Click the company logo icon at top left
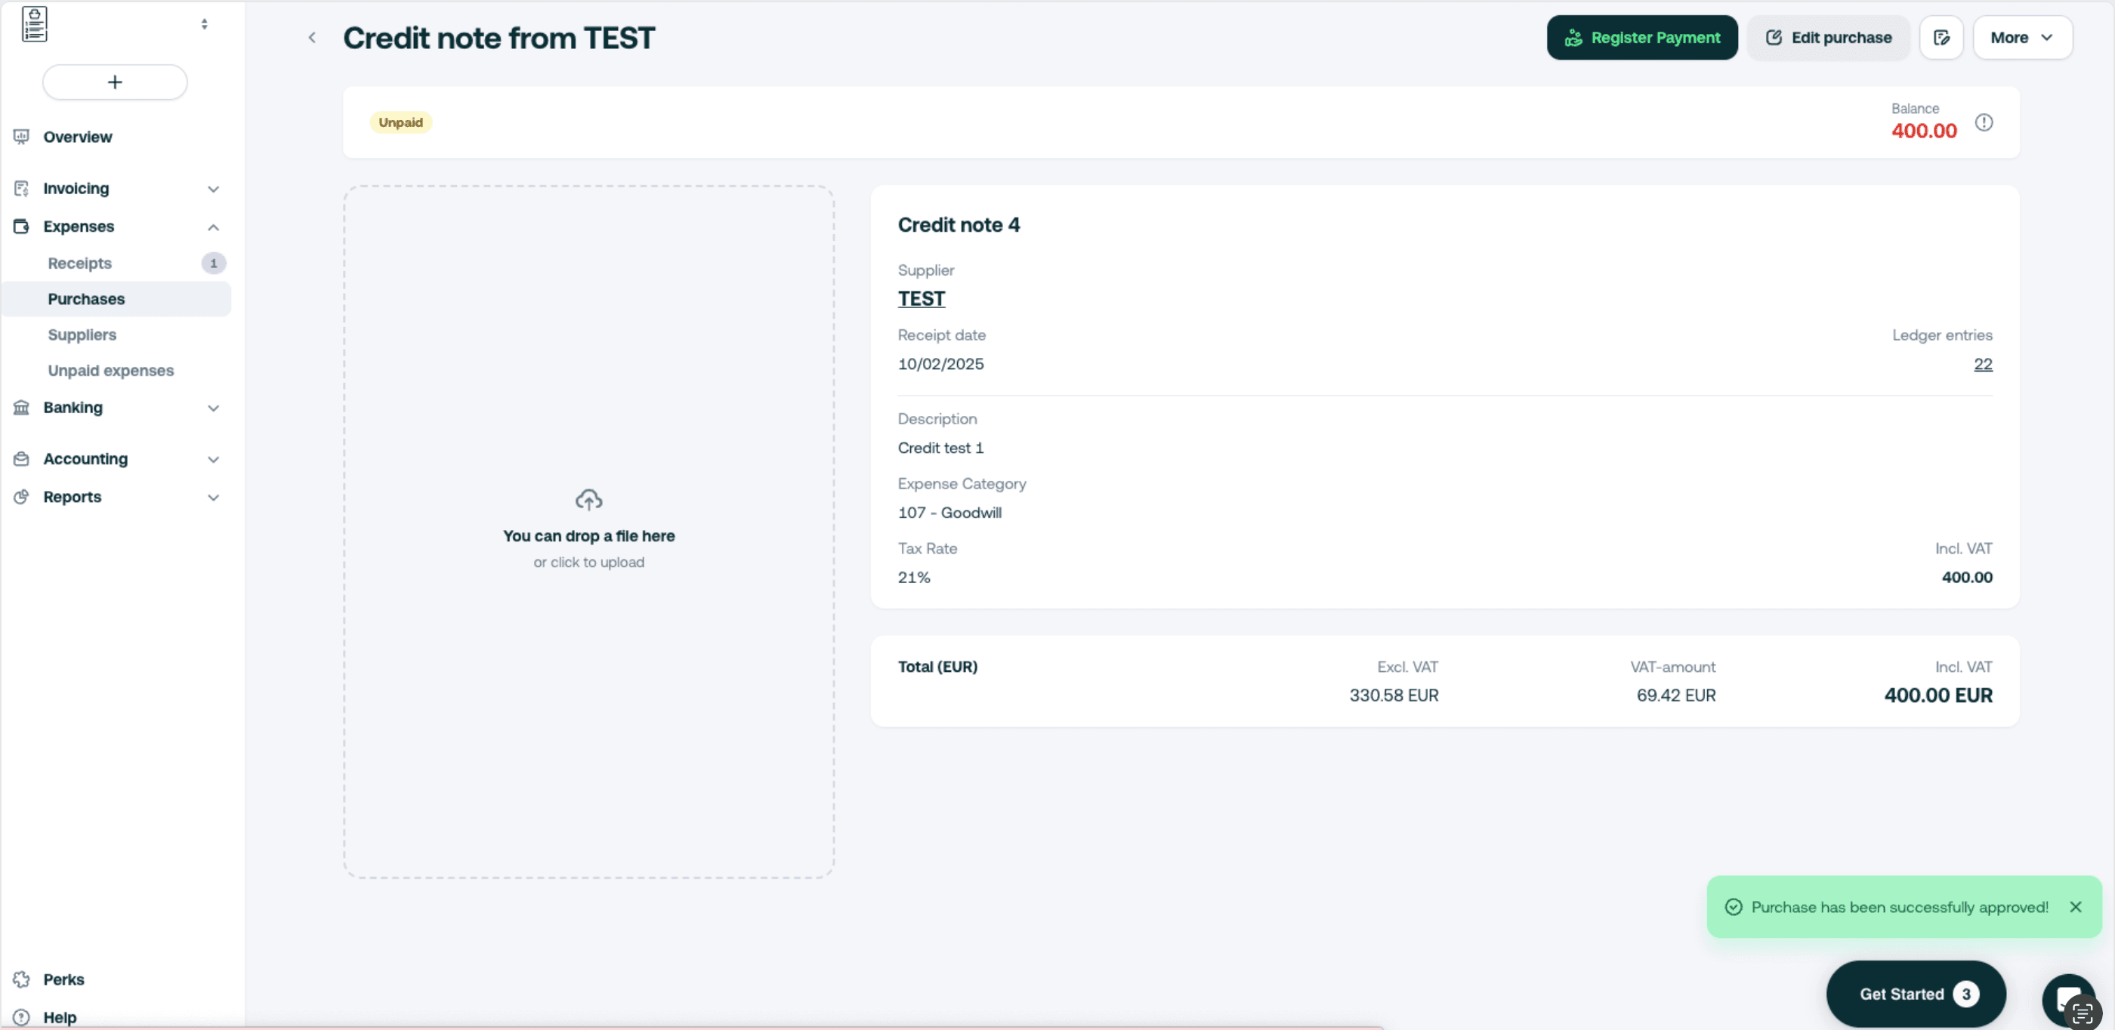This screenshot has height=1030, width=2115. coord(35,24)
